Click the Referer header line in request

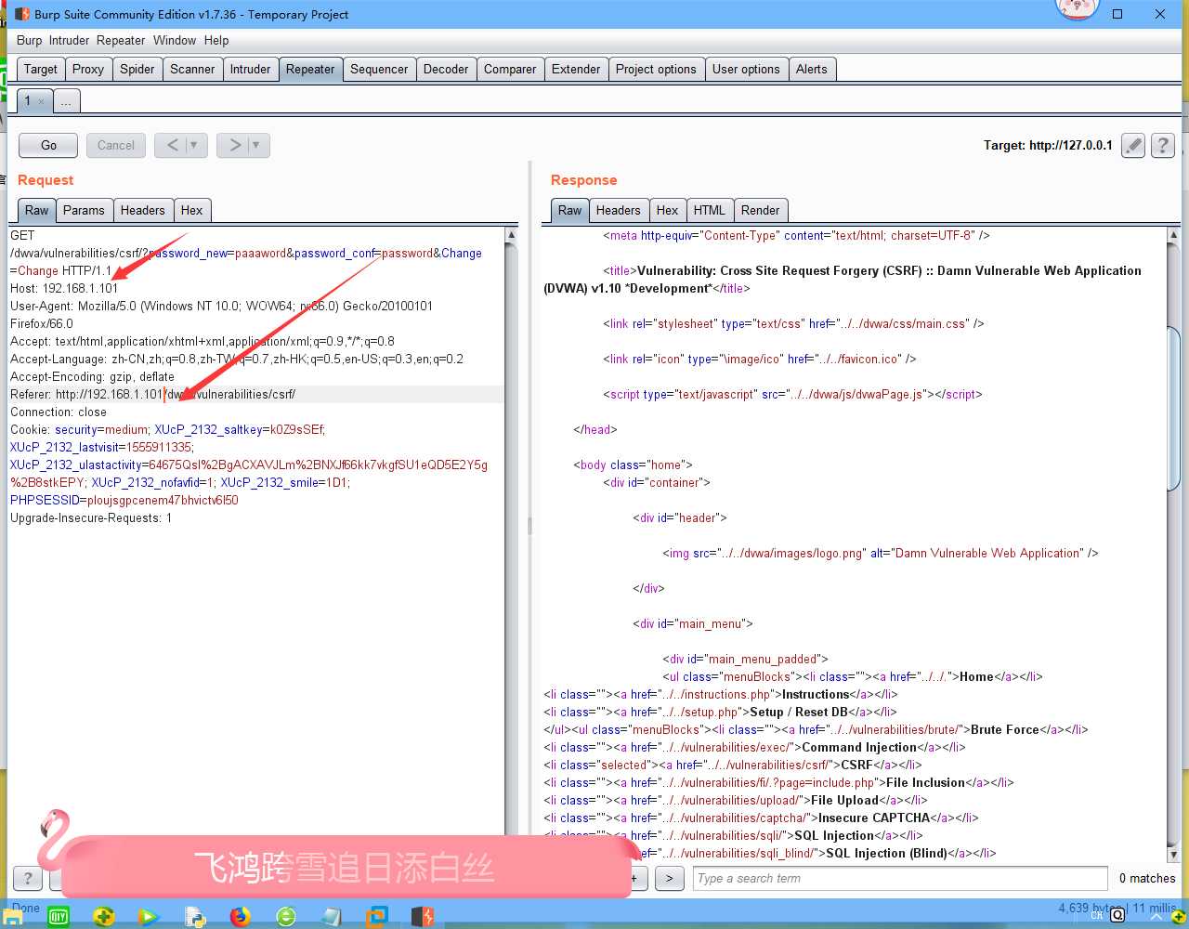coord(256,394)
